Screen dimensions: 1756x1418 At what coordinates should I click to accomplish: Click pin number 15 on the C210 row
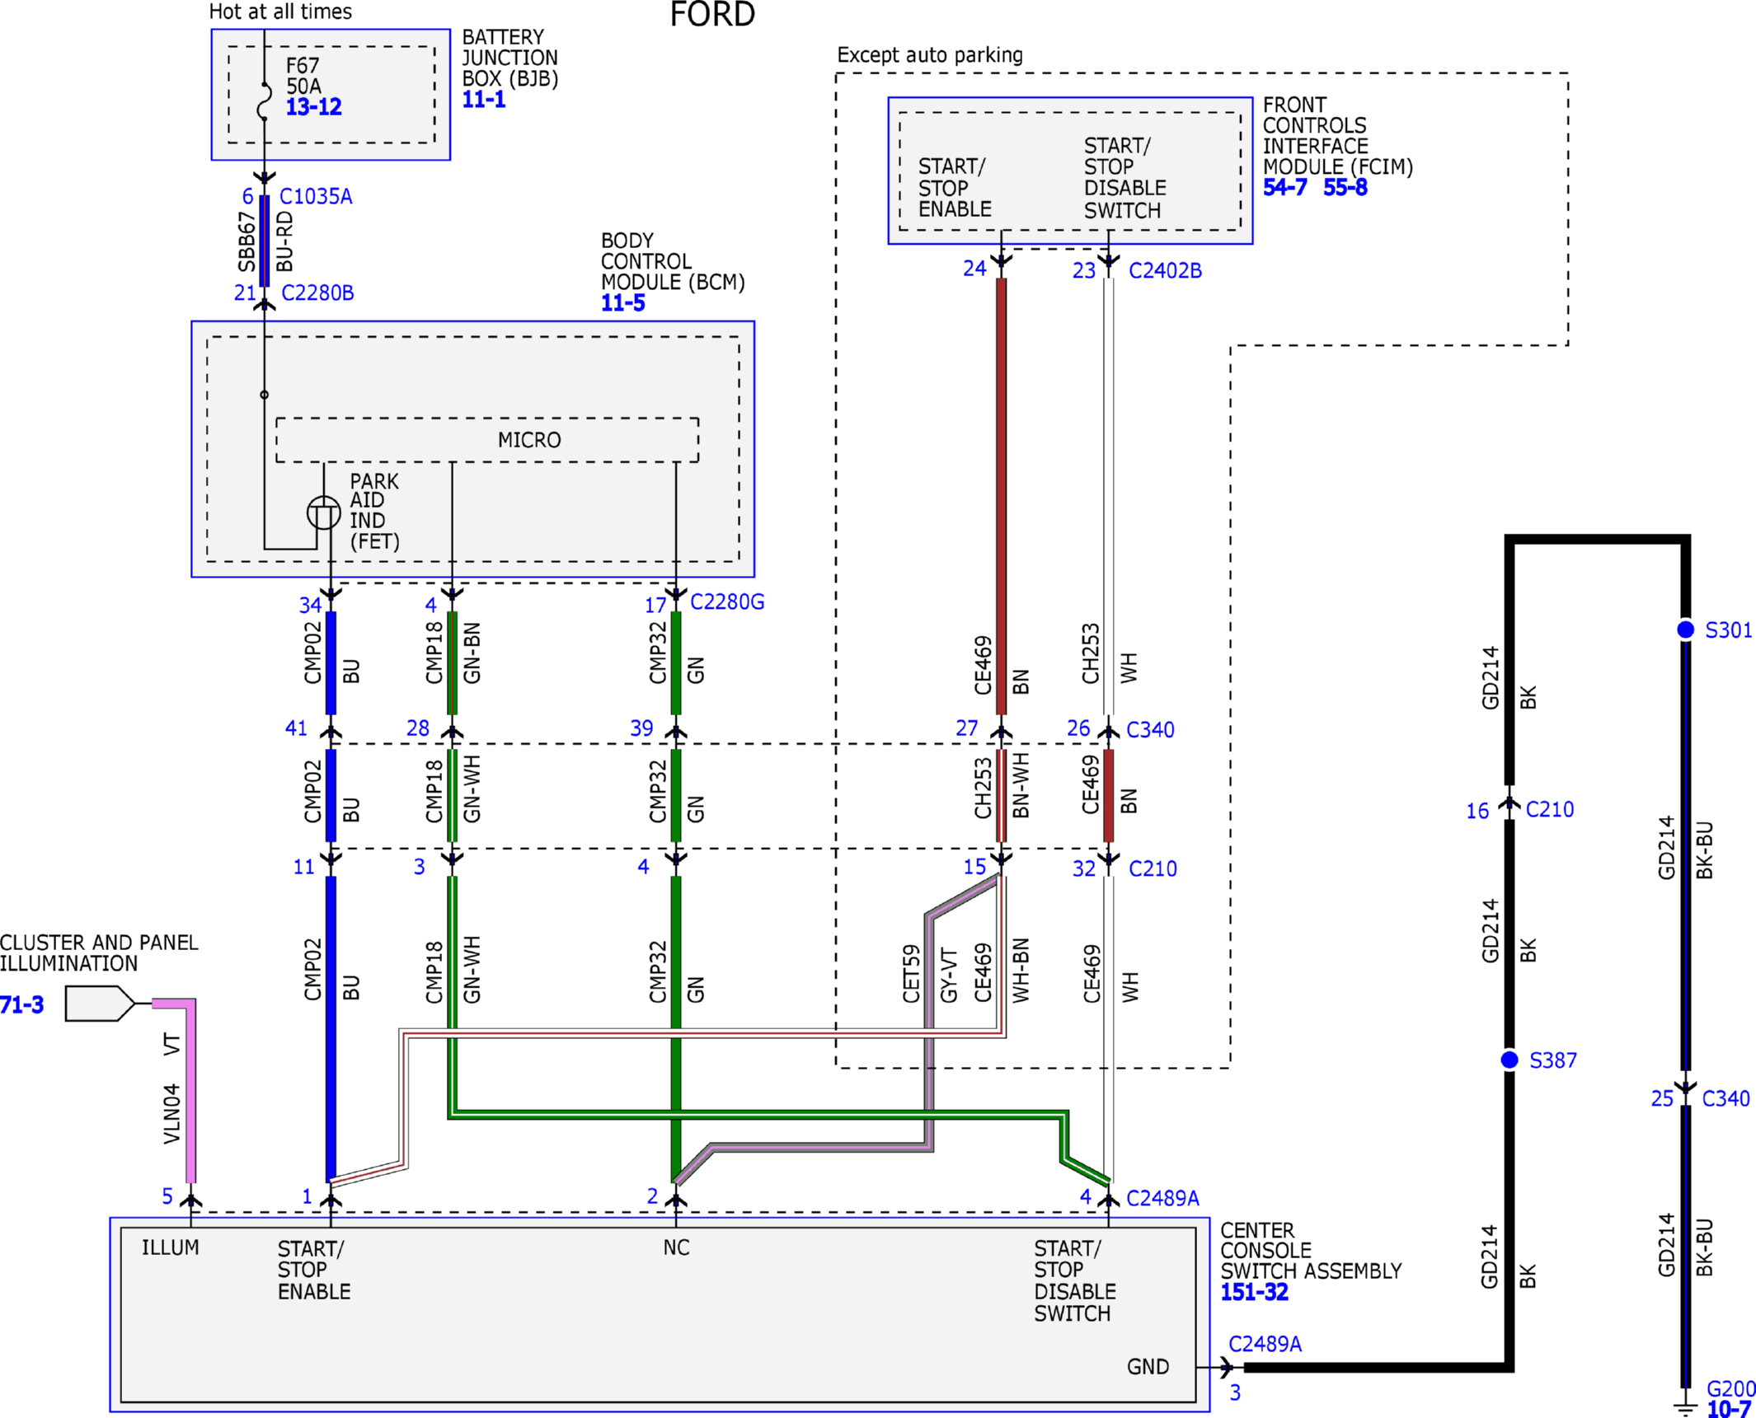point(974,867)
